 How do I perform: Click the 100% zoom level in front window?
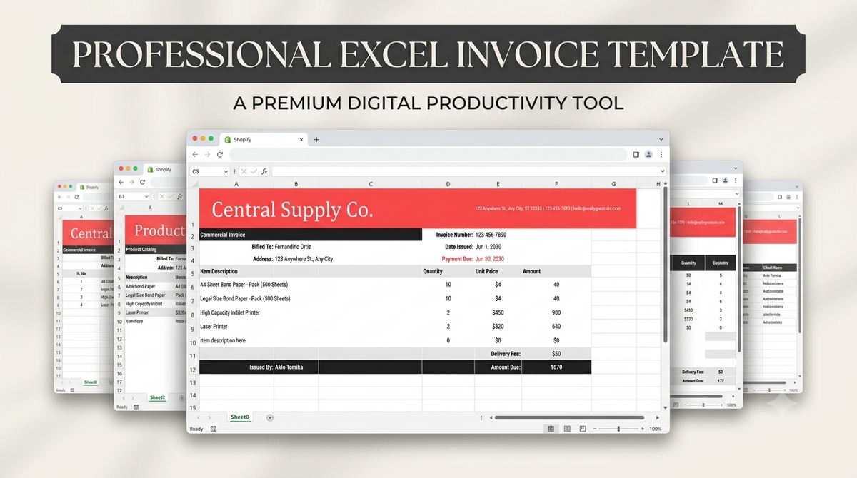(x=655, y=429)
